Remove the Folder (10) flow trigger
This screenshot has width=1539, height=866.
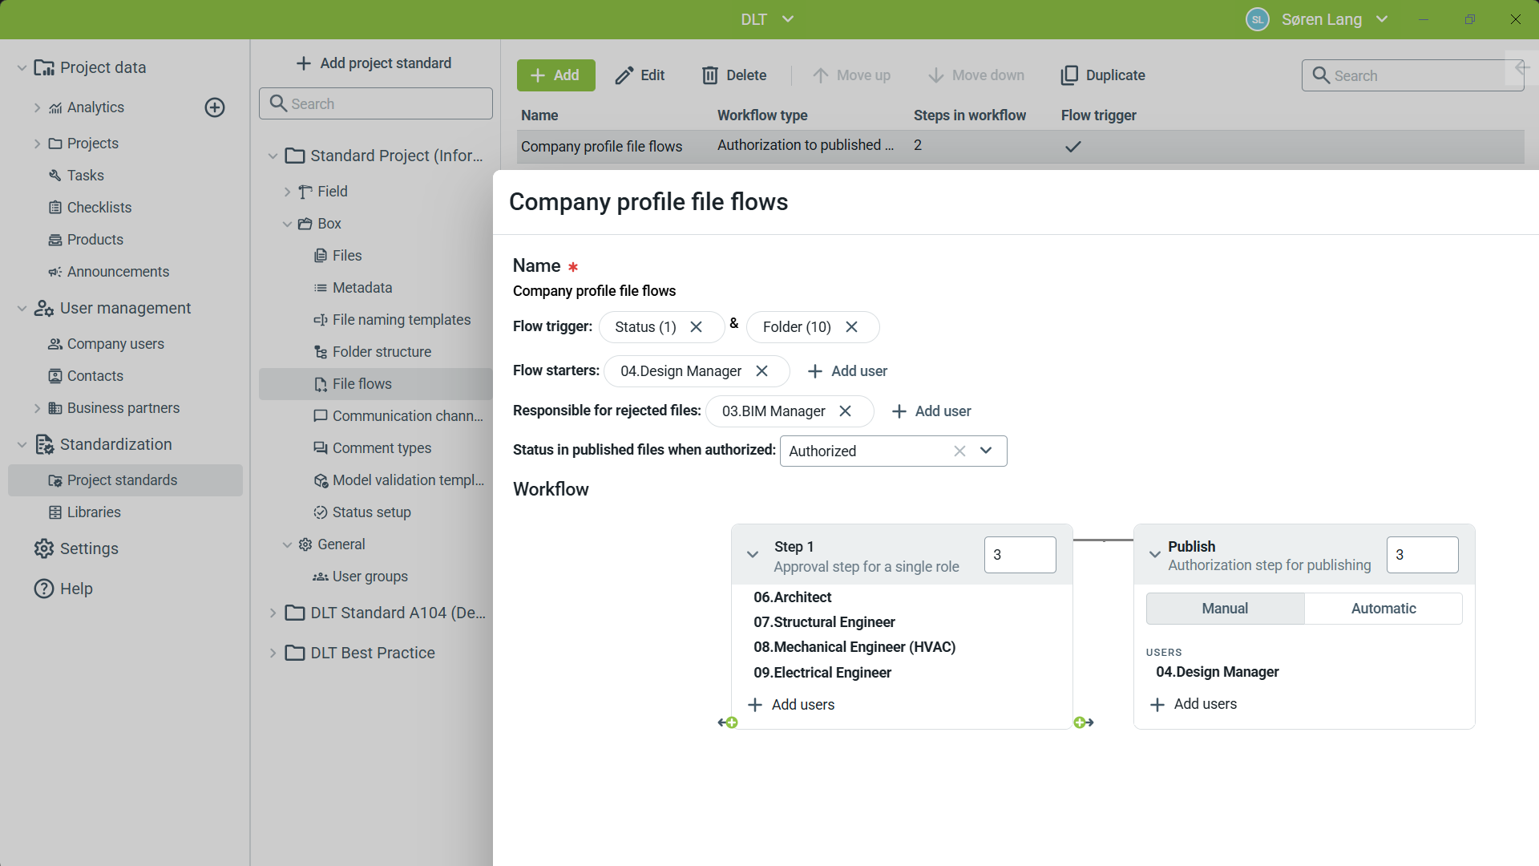click(851, 327)
